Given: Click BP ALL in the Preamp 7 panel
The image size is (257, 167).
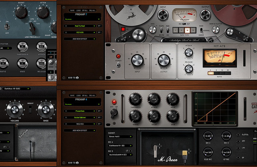Looking at the screenshot, I should 85,10.
